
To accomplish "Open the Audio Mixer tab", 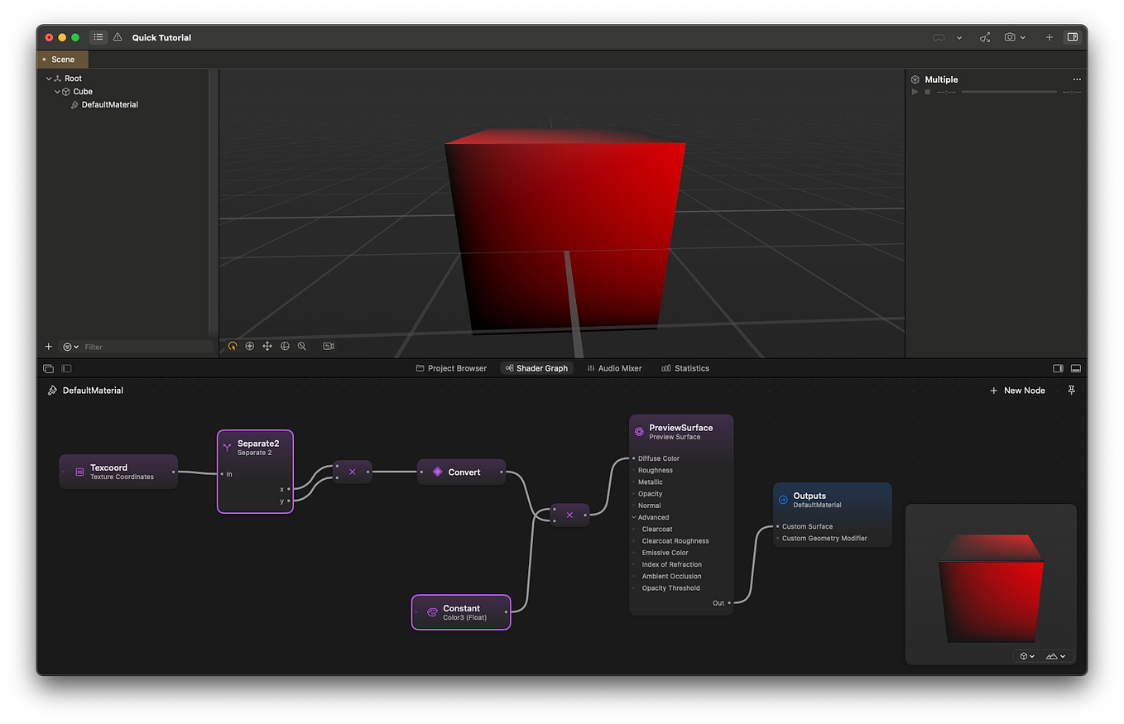I will [x=614, y=368].
